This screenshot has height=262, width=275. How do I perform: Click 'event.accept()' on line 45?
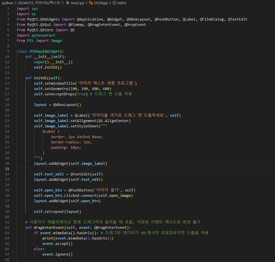[x=57, y=244]
